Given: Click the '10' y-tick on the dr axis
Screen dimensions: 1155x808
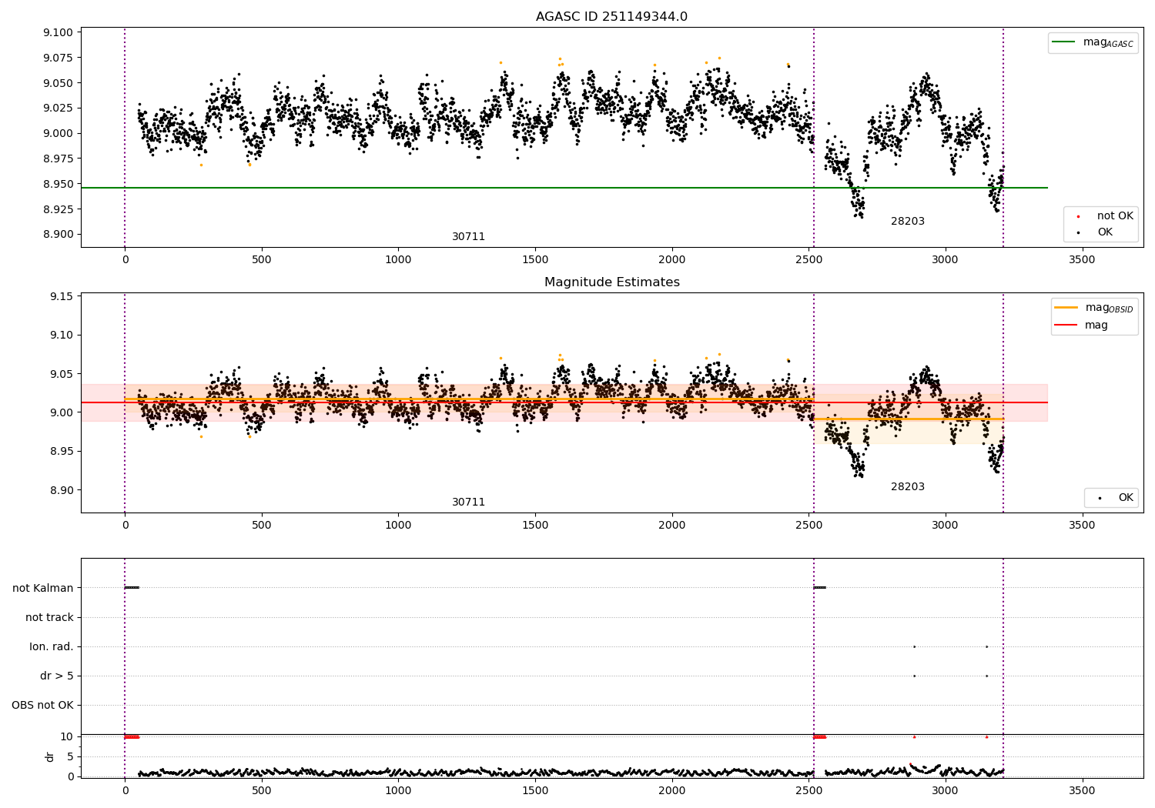Looking at the screenshot, I should coord(67,736).
